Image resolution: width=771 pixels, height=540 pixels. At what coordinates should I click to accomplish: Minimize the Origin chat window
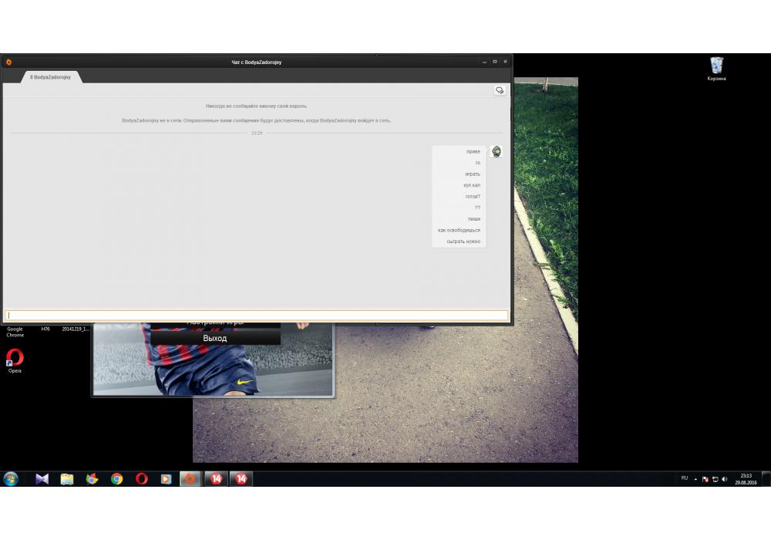[x=484, y=62]
